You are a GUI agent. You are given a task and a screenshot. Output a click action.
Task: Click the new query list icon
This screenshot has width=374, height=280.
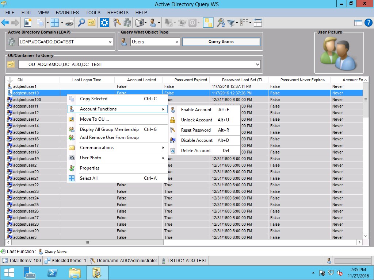[28, 23]
